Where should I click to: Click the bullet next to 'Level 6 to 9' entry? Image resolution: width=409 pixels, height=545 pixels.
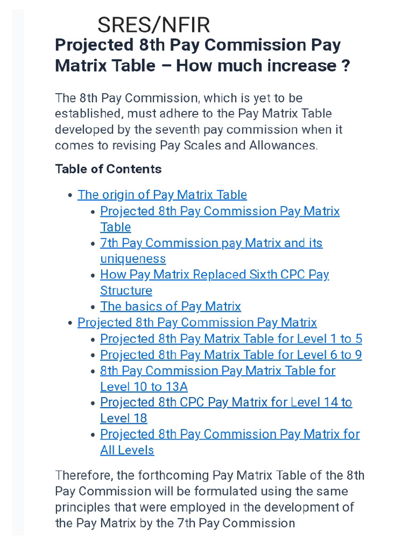[93, 356]
